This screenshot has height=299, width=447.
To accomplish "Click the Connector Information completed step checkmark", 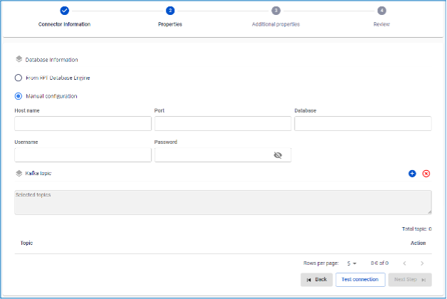I will [x=65, y=11].
